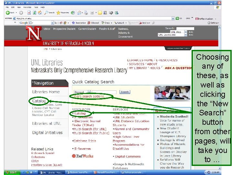Viewport: 233px width, 175px height.
Task: Go to the browser home page
Action: coord(40,13)
